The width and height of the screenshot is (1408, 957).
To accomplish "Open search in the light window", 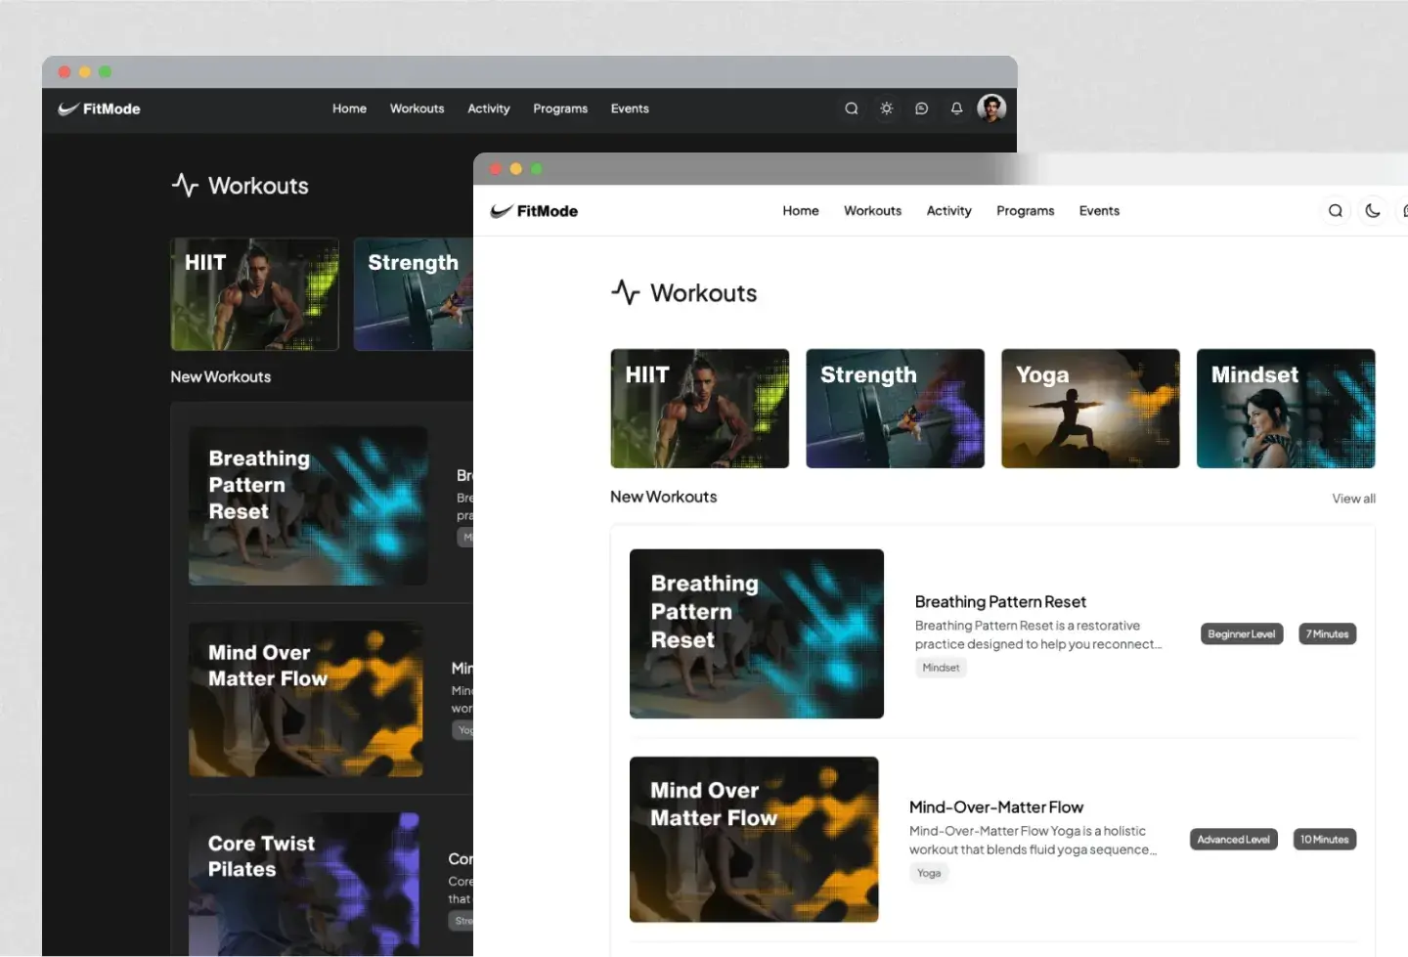I will tap(1336, 210).
